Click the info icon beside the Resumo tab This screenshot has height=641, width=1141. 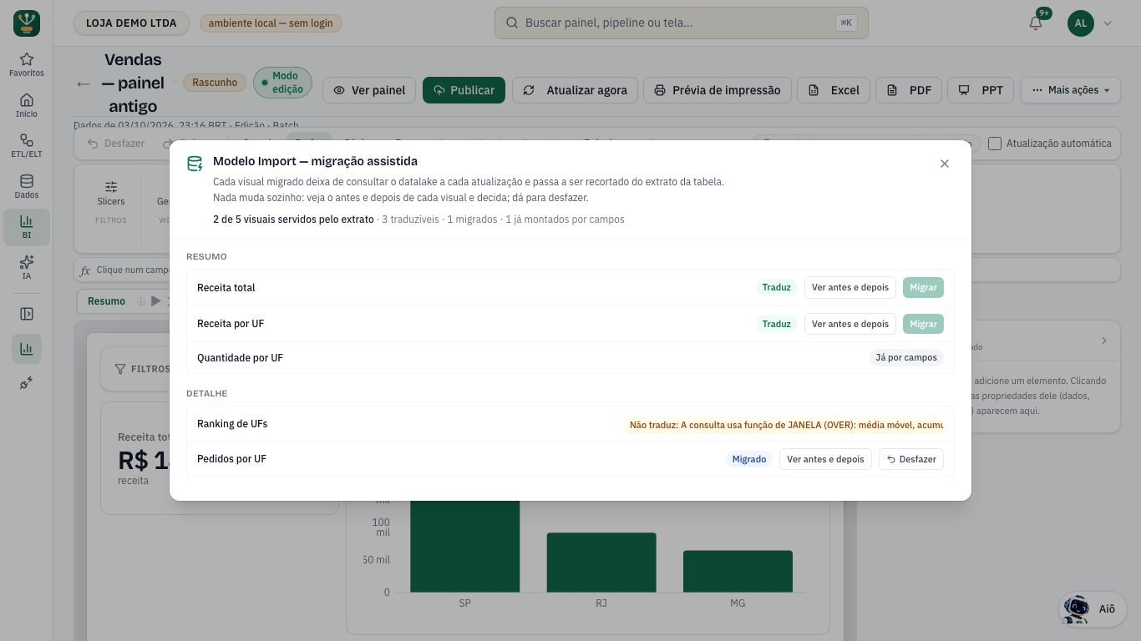point(141,301)
